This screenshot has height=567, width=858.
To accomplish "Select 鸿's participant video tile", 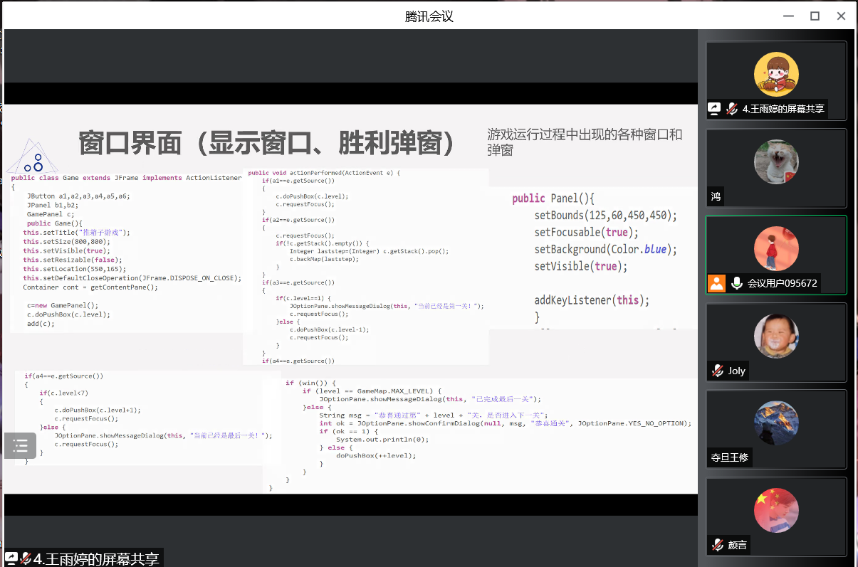I will click(775, 168).
